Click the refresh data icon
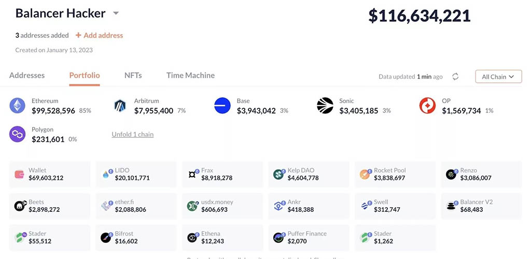 [455, 77]
